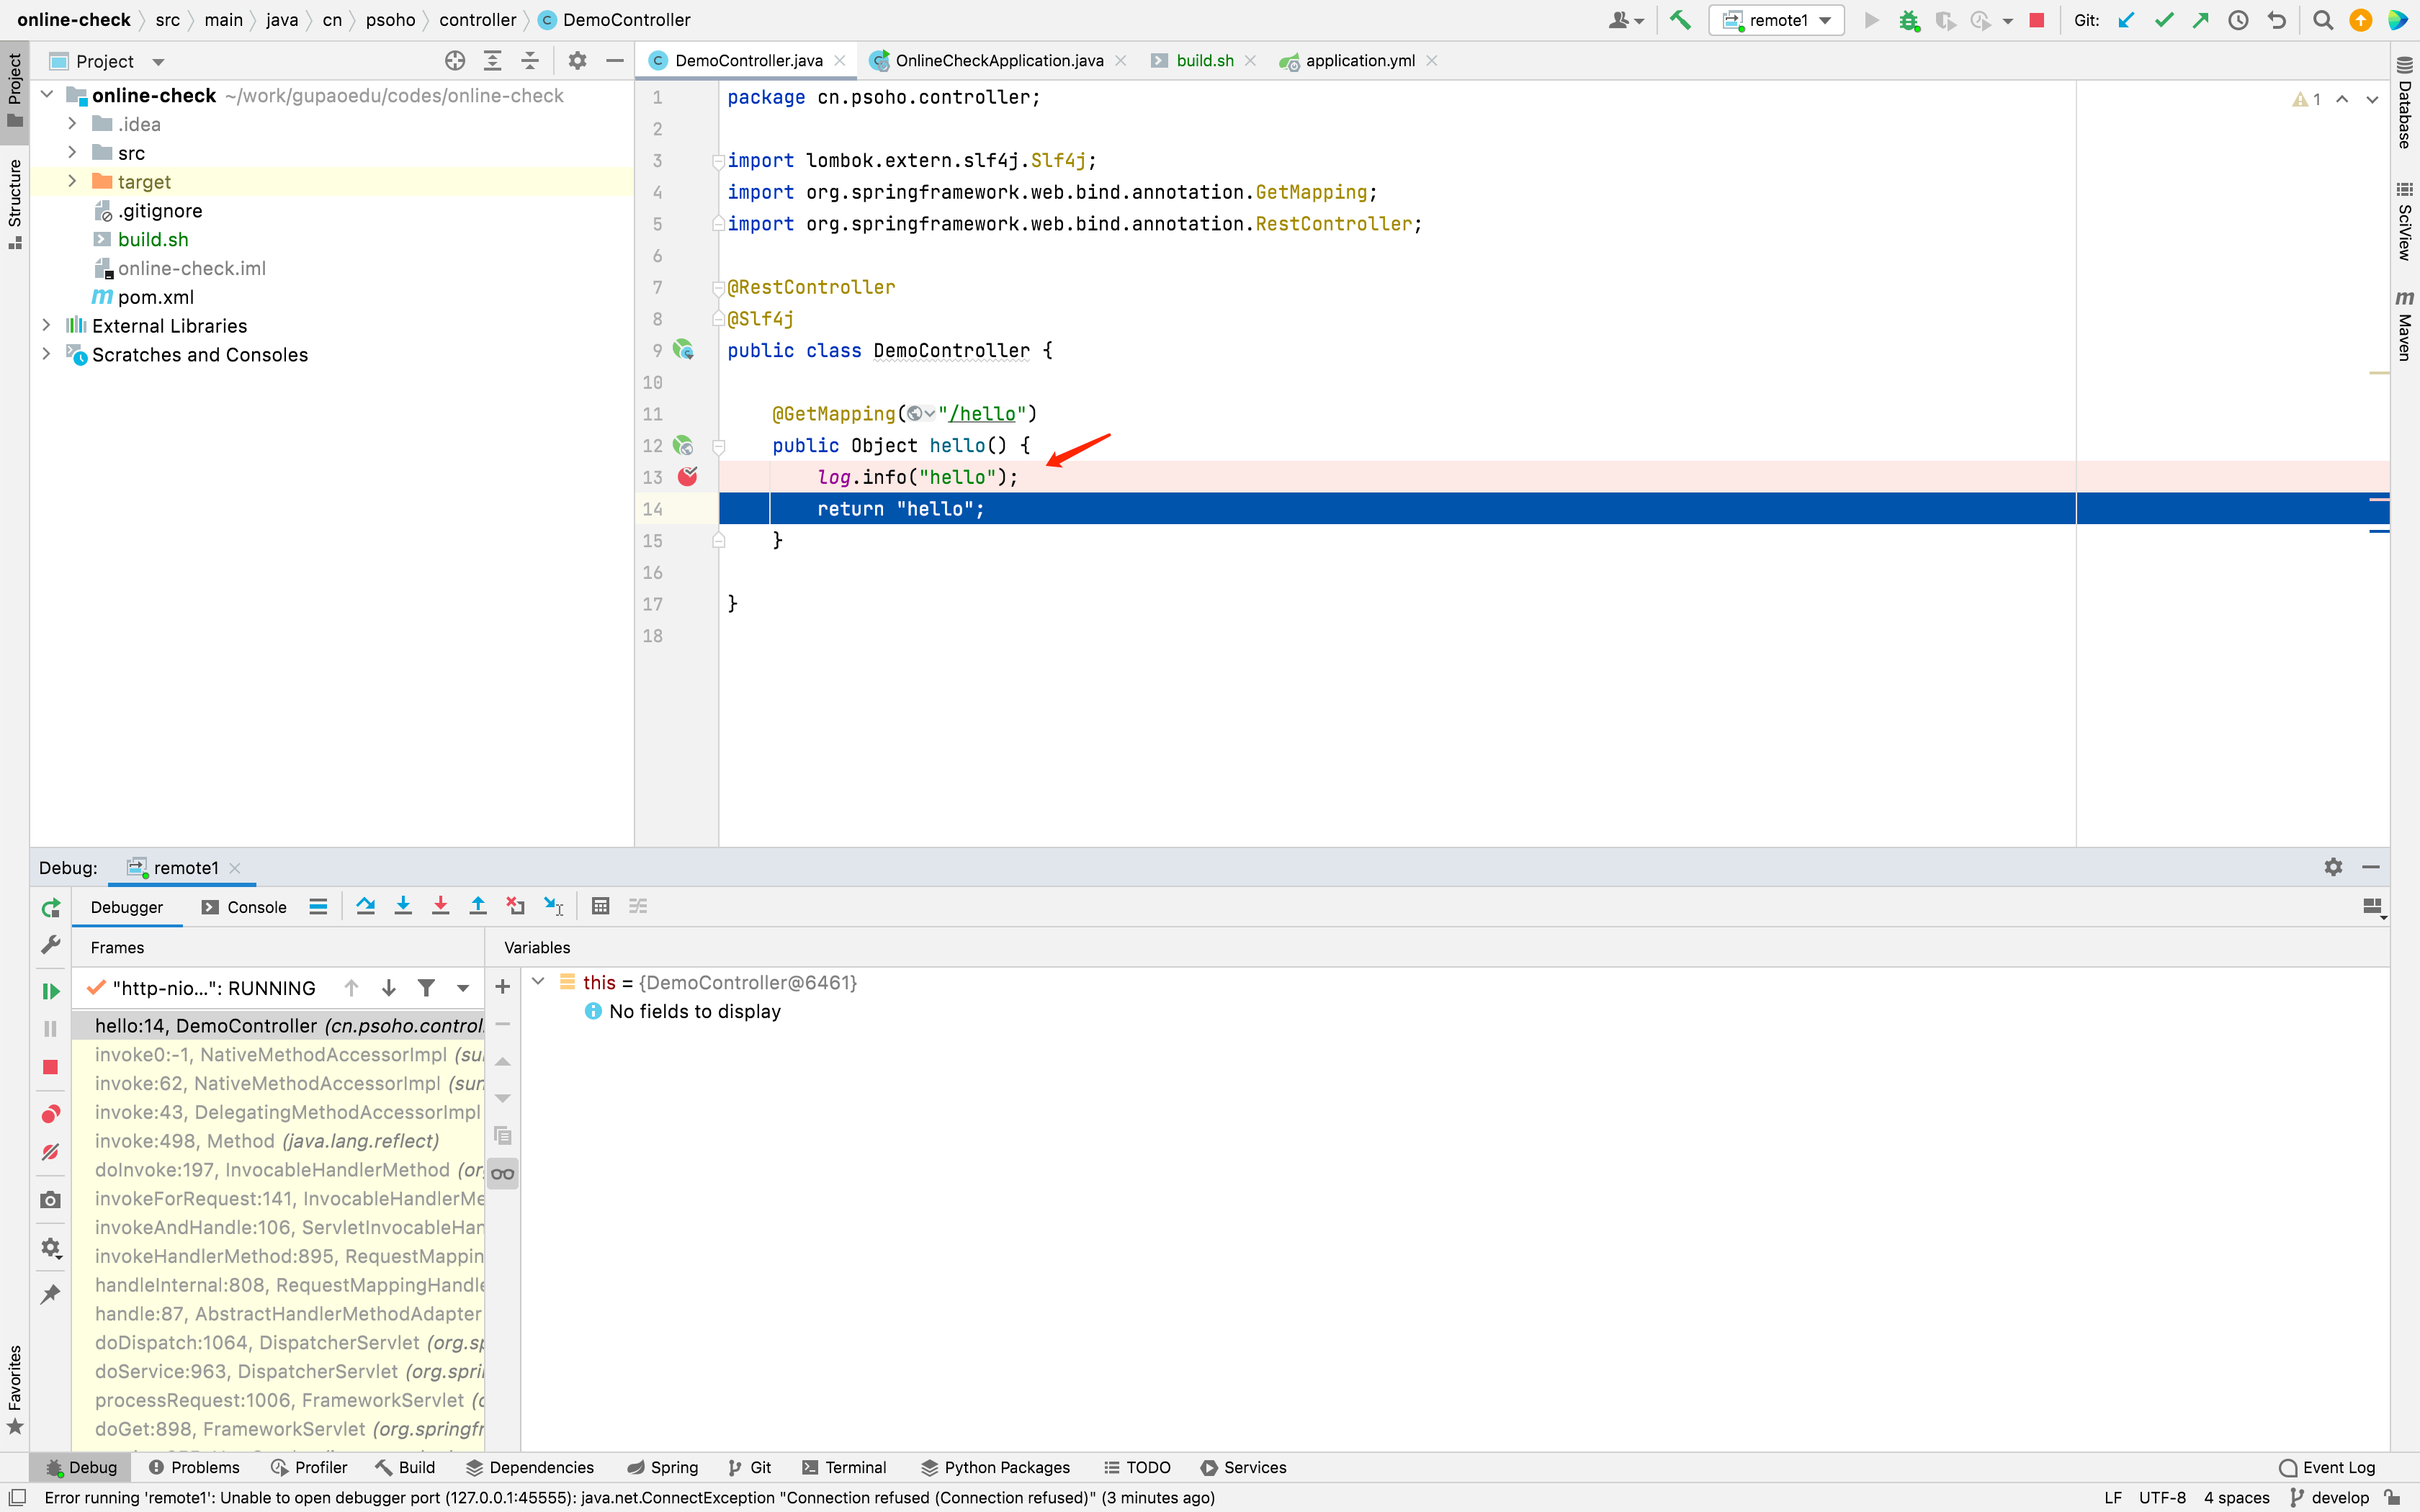Stop the running remote1 session from top toolbar
The height and width of the screenshot is (1512, 2420).
pos(2036,20)
